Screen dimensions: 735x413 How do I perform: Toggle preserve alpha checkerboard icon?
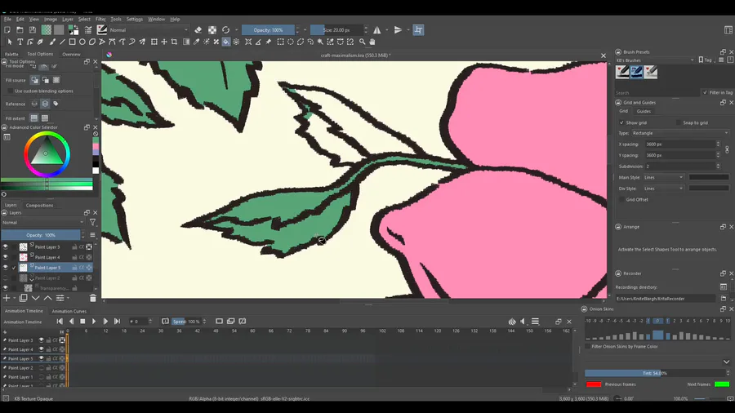click(212, 30)
